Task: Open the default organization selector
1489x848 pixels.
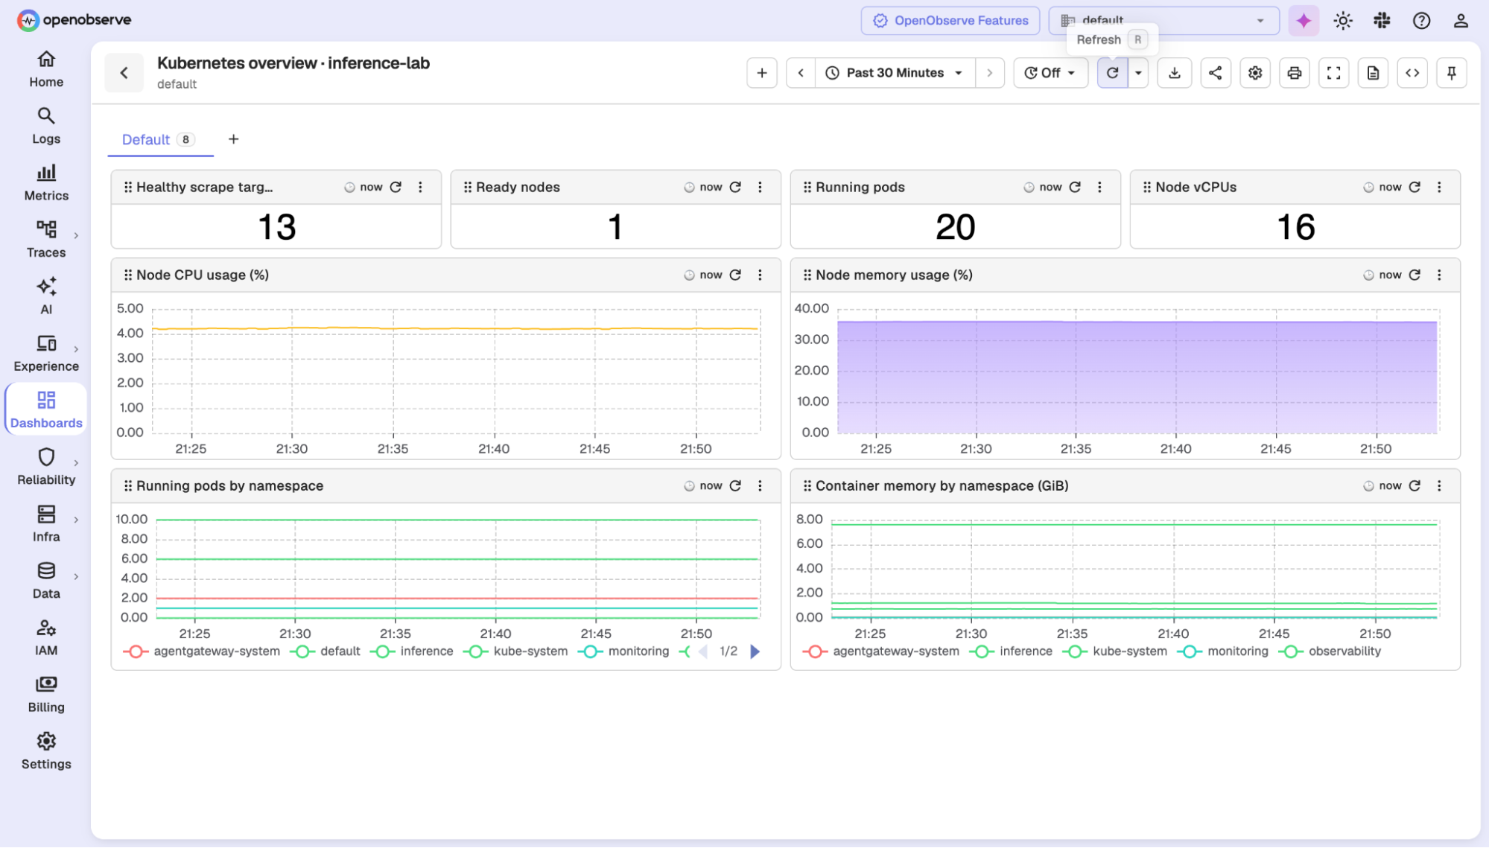Action: [1163, 21]
